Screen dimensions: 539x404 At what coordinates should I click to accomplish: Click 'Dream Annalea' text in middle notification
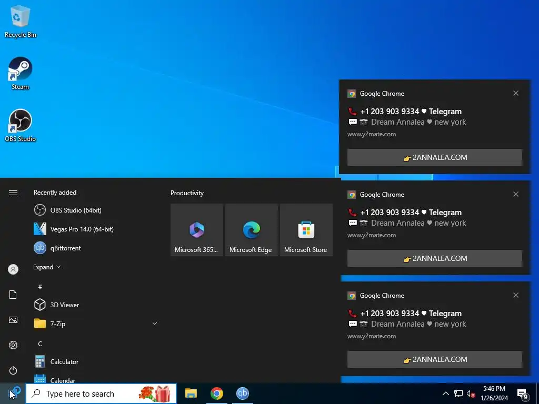(398, 223)
